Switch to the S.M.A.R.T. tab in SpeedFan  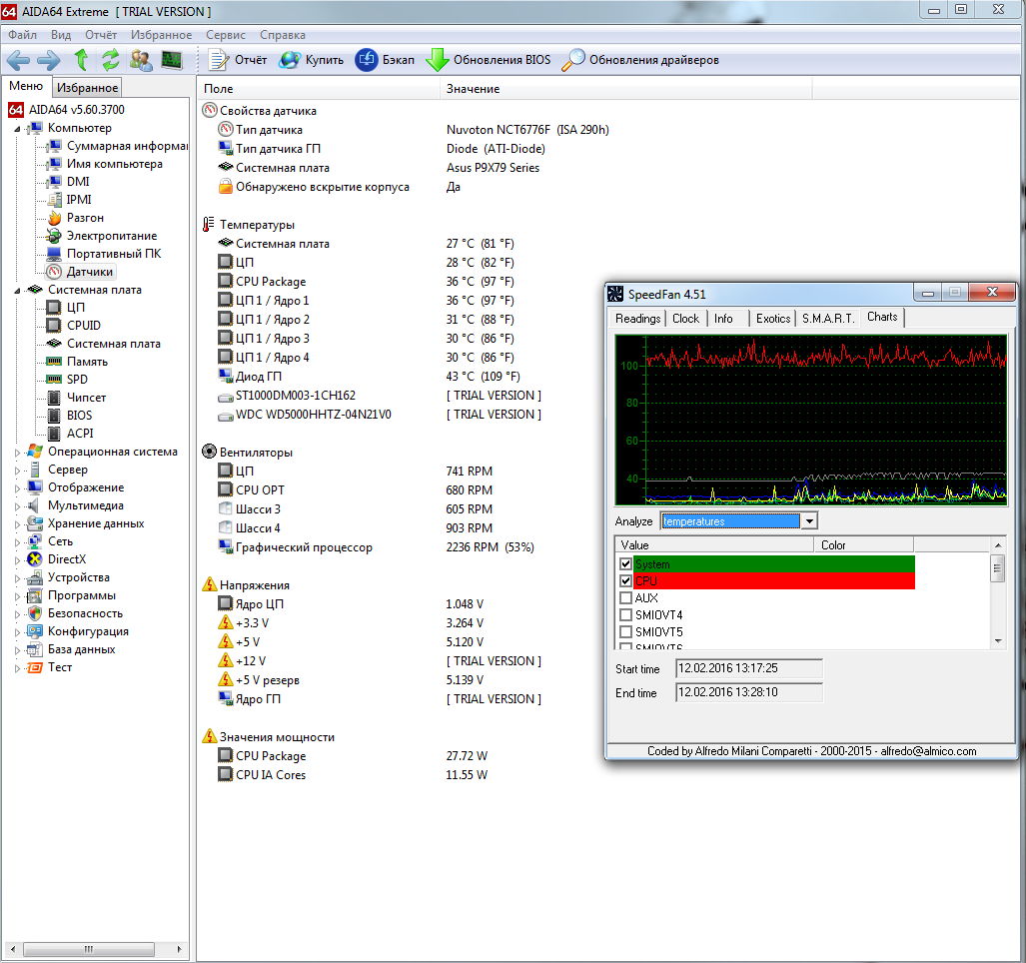(x=828, y=319)
